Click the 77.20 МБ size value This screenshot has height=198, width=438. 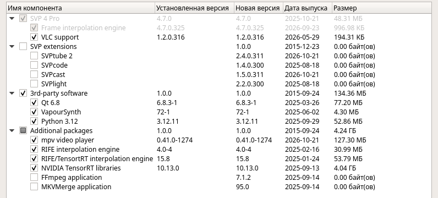click(348, 102)
